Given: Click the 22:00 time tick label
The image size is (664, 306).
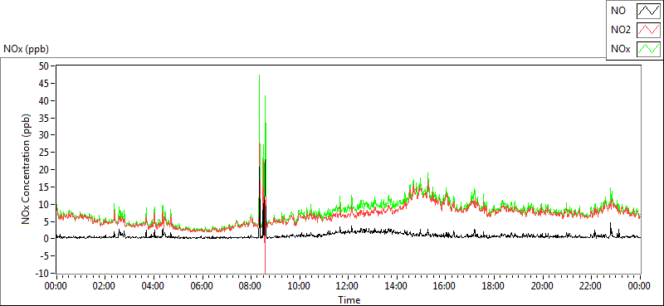Looking at the screenshot, I should tap(591, 286).
